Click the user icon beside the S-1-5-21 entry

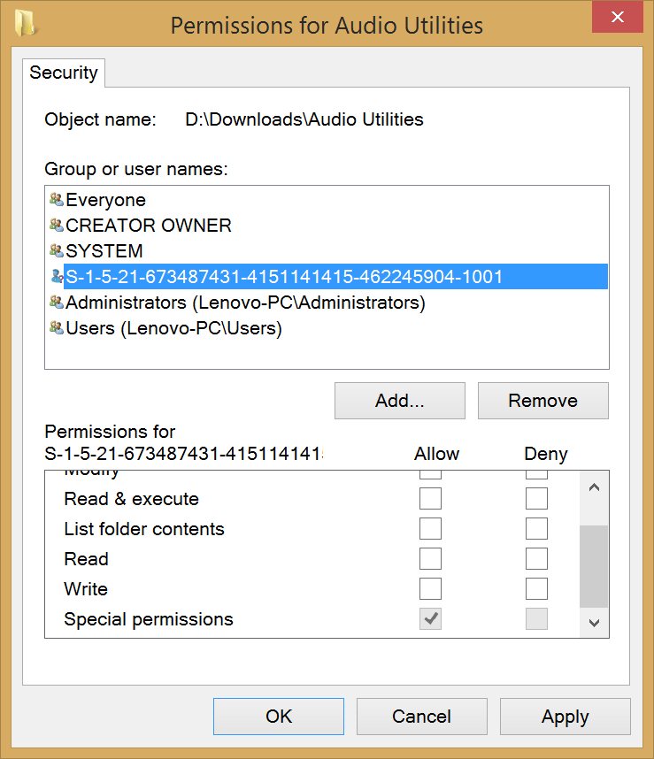tap(56, 276)
